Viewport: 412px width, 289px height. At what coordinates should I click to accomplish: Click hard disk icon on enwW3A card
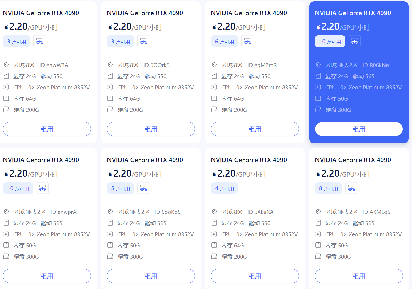coord(6,109)
